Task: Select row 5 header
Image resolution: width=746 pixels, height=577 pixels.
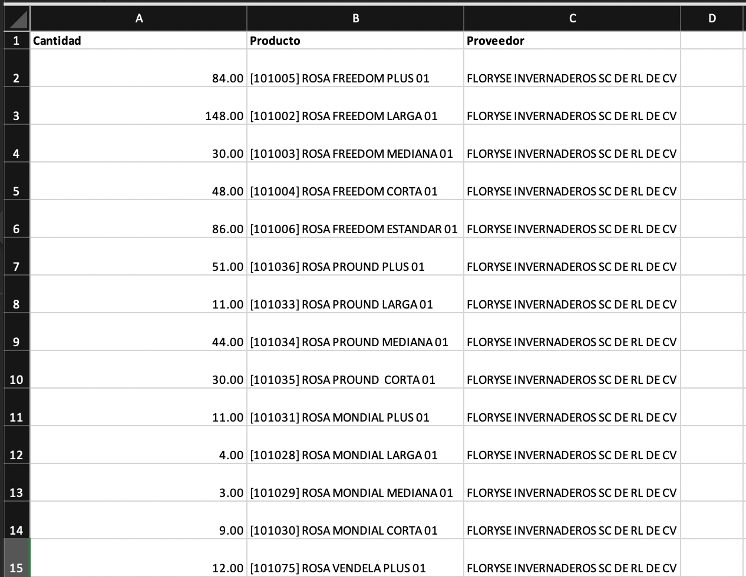Action: (x=16, y=181)
